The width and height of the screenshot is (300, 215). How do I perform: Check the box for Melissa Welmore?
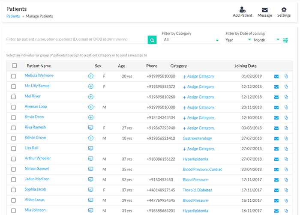pos(13,76)
